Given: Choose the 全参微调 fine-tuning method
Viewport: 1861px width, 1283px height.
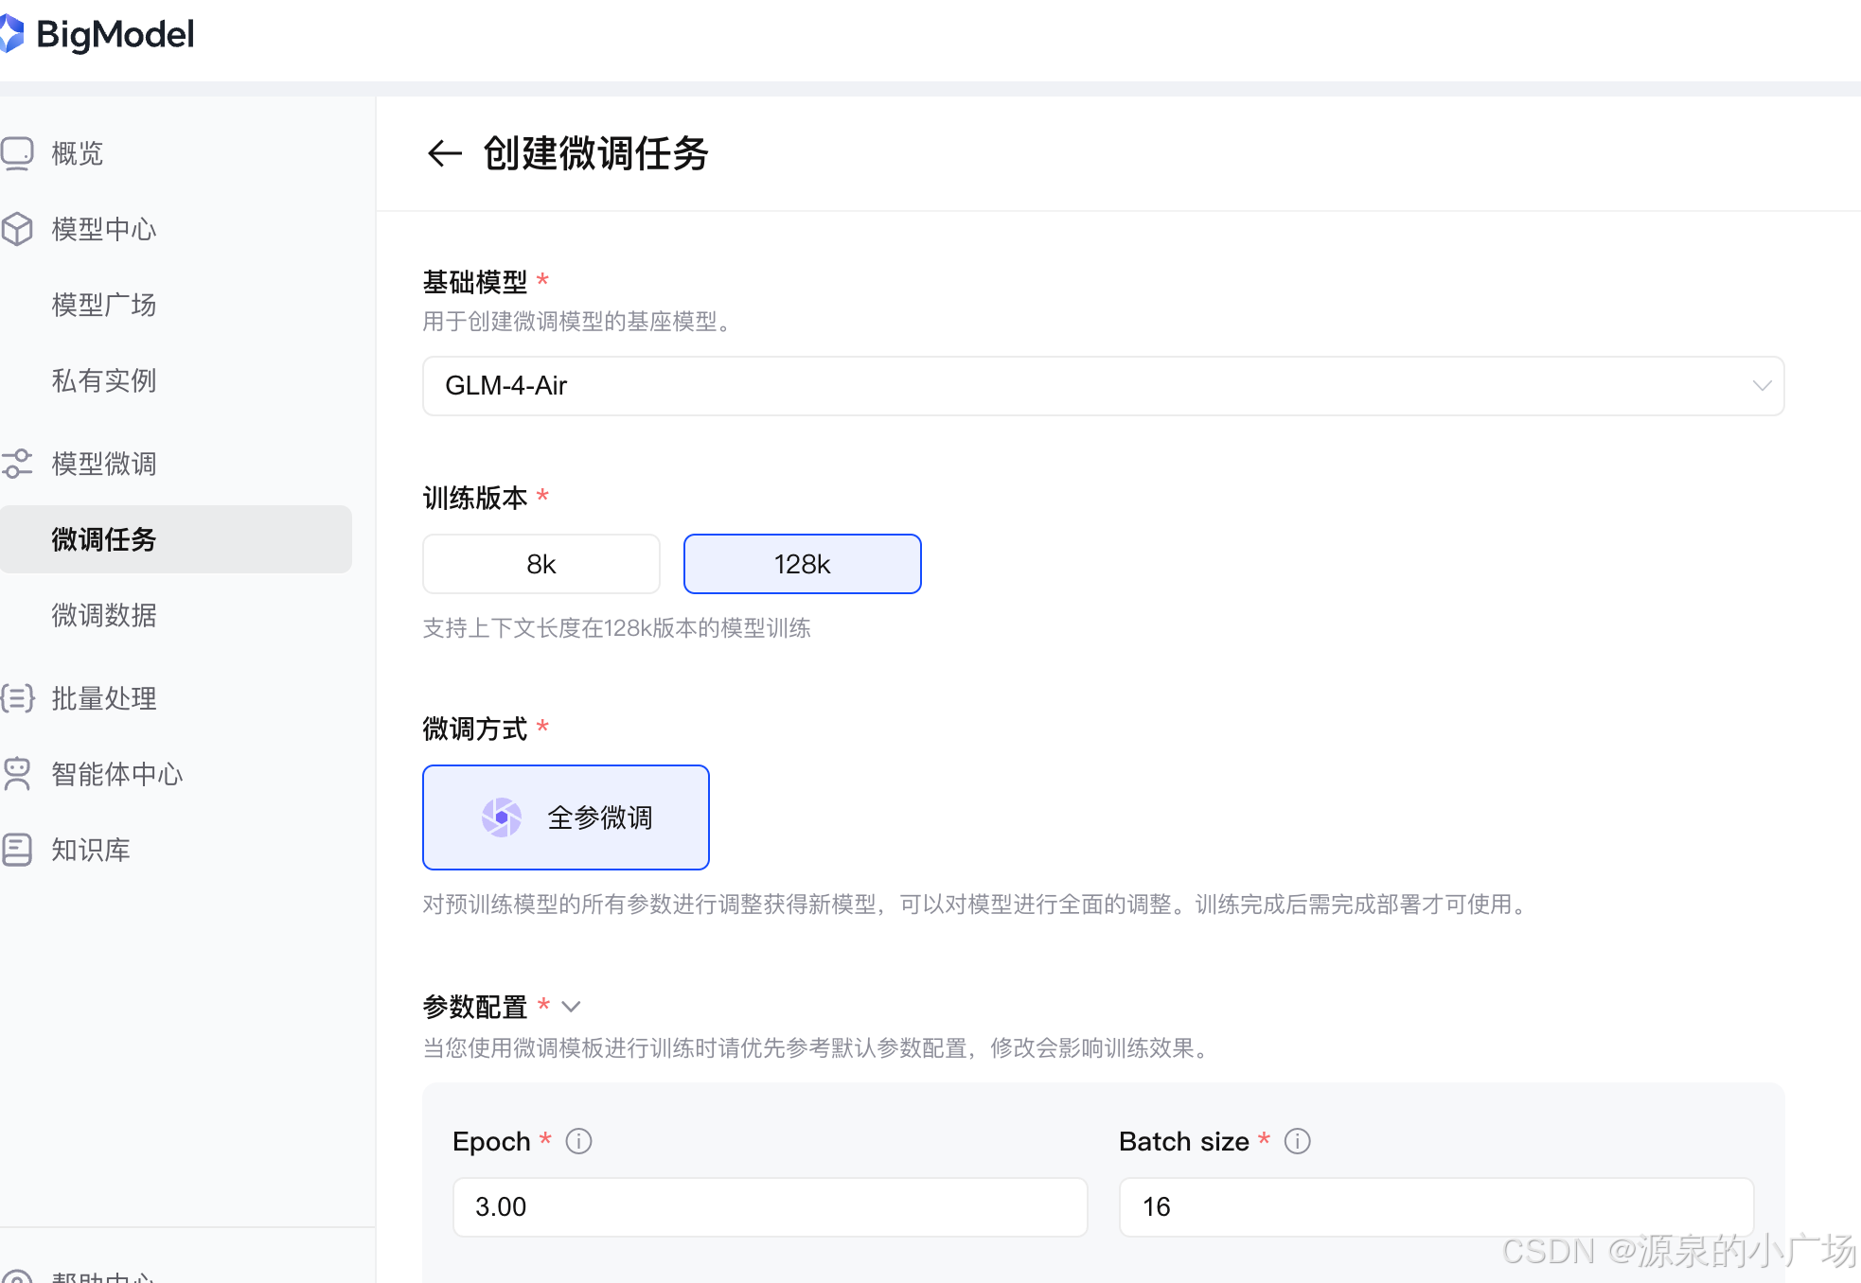Looking at the screenshot, I should pos(565,817).
